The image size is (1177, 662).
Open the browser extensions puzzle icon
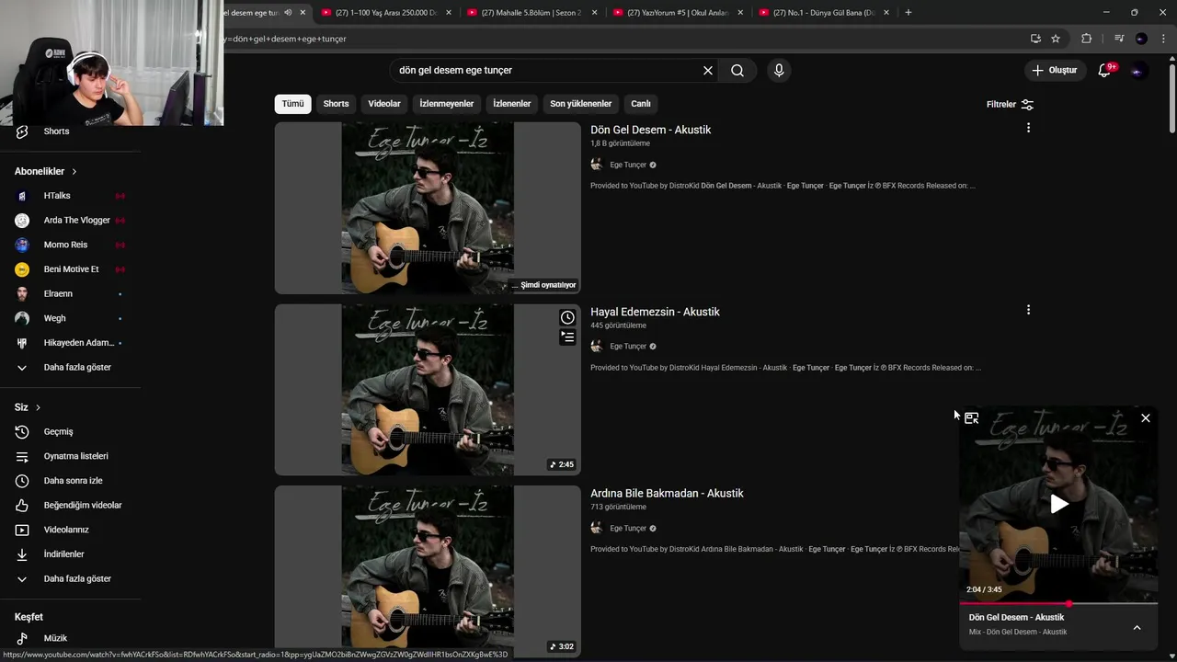[x=1086, y=39]
